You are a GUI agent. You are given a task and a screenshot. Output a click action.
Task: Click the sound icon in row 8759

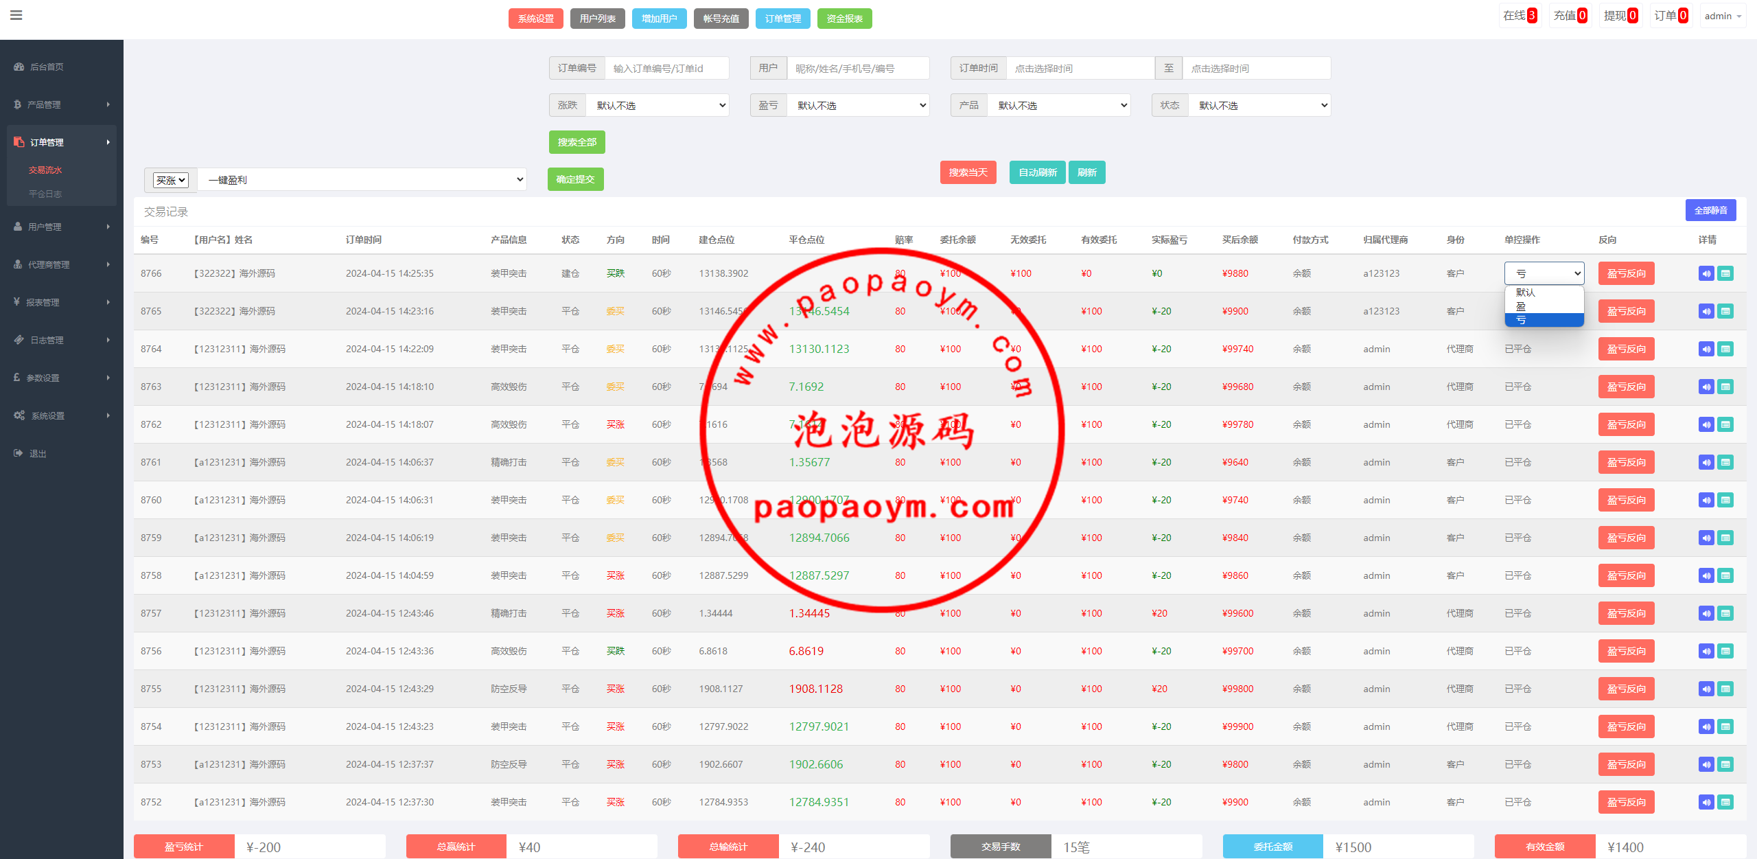(x=1706, y=538)
